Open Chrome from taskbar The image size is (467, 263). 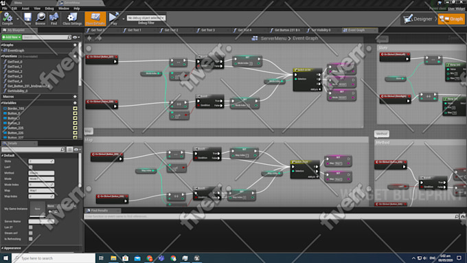149,258
